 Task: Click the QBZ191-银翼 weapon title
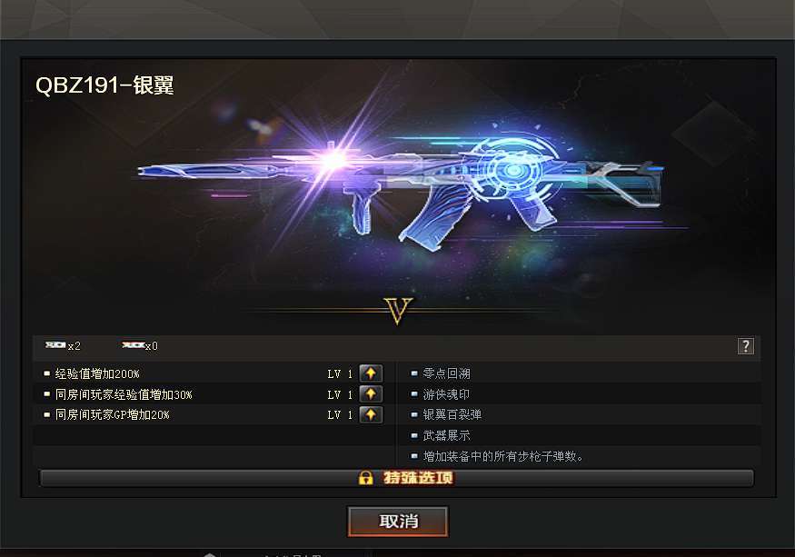coord(104,85)
